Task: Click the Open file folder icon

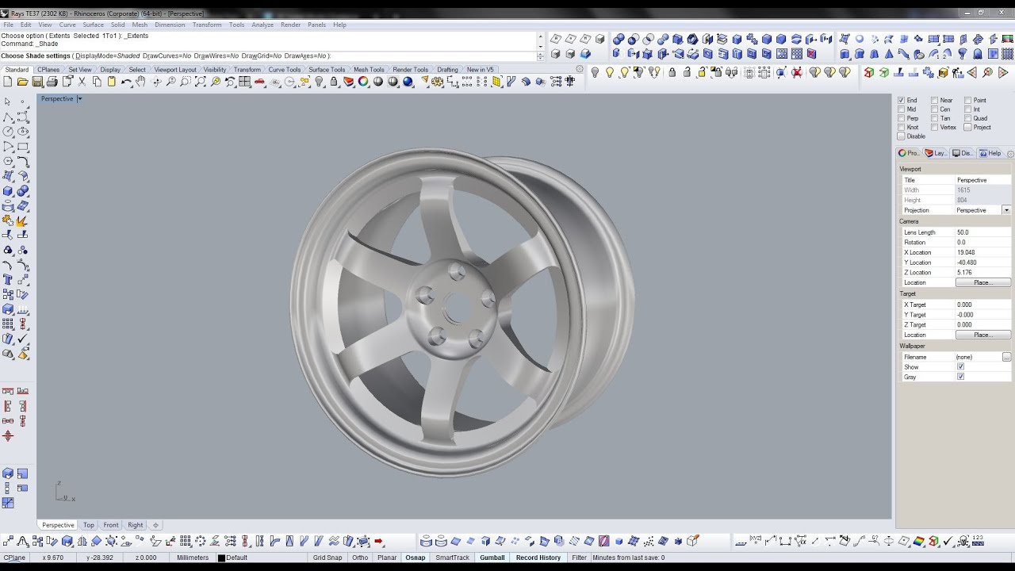Action: (22, 82)
